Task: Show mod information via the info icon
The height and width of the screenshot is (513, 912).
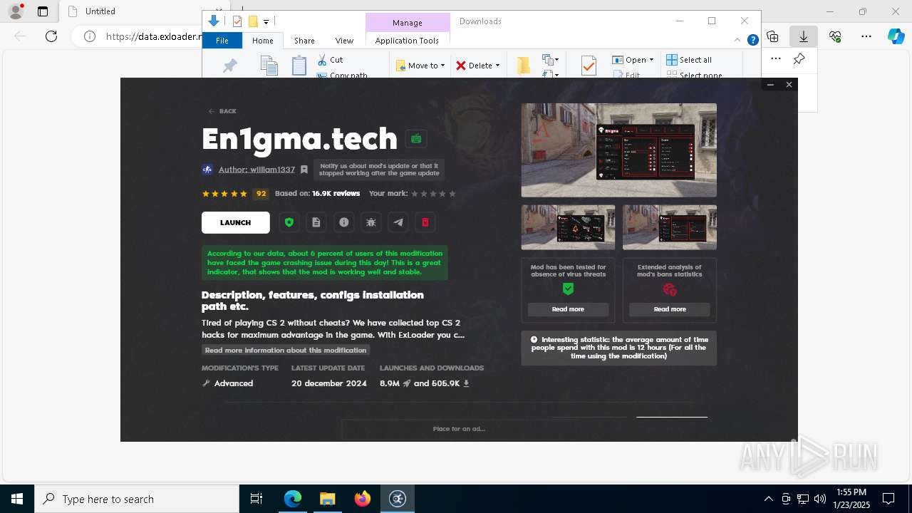Action: coord(343,222)
